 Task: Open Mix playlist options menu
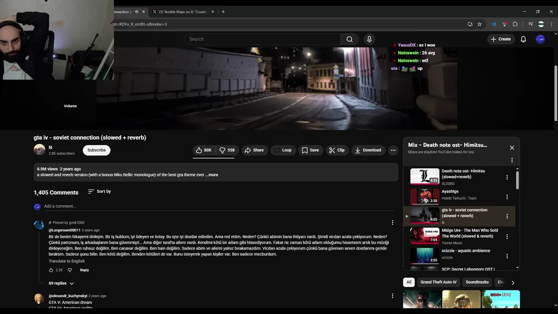(x=512, y=160)
